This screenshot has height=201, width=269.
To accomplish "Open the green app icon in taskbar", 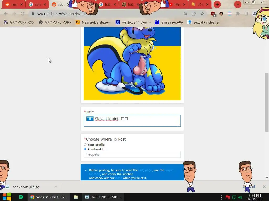I will tap(21, 197).
